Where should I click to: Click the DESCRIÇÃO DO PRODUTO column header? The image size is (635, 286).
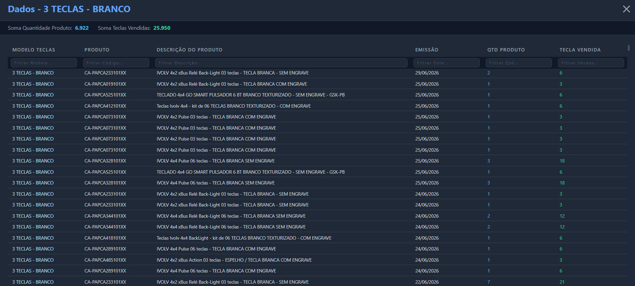[190, 50]
